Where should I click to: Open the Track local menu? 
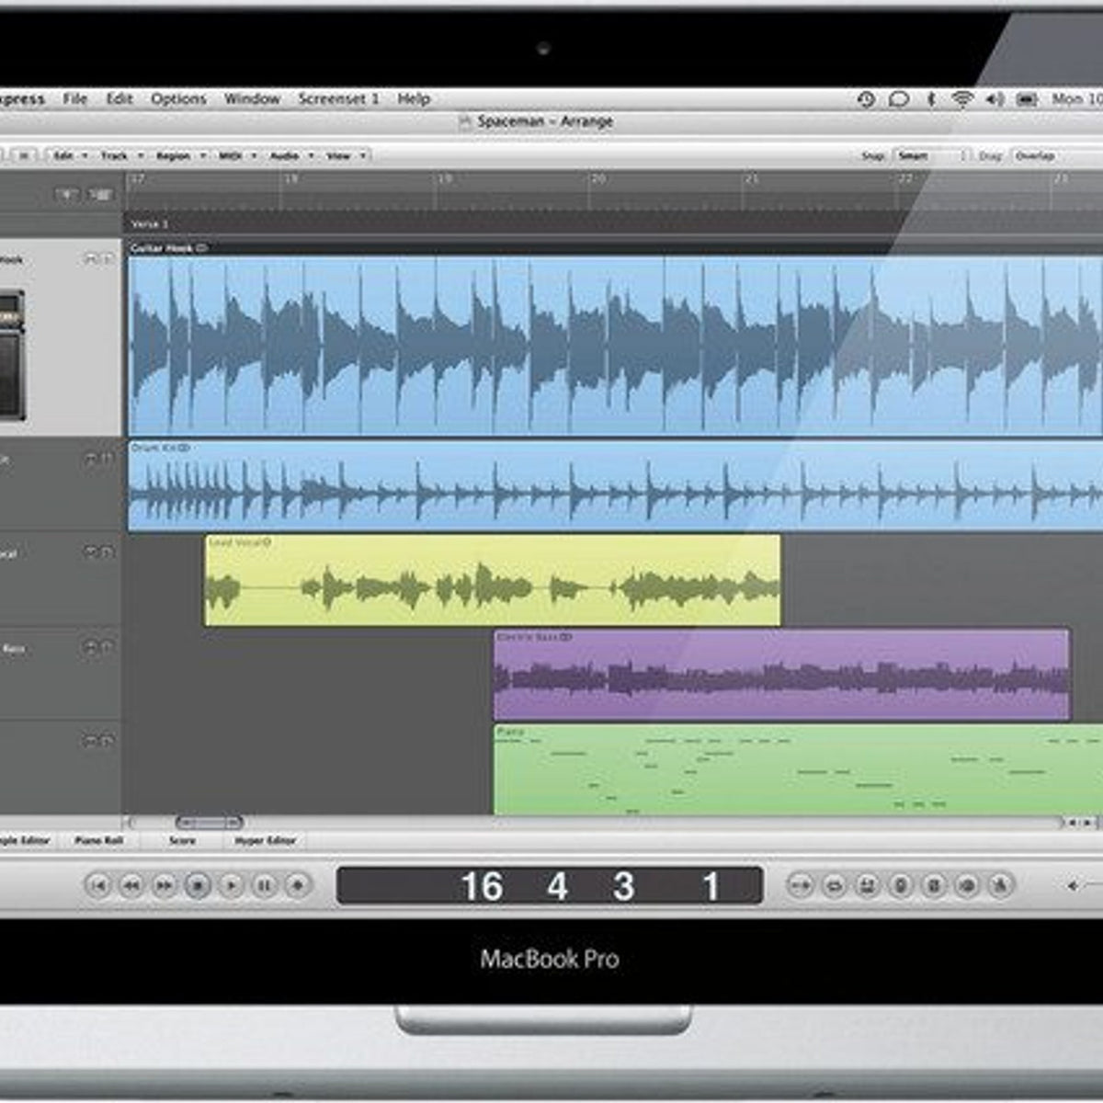click(x=121, y=156)
